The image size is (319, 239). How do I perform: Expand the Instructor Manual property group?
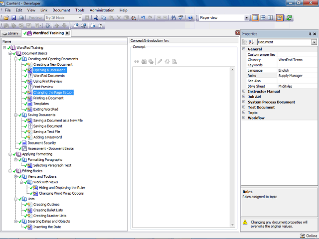click(x=244, y=91)
